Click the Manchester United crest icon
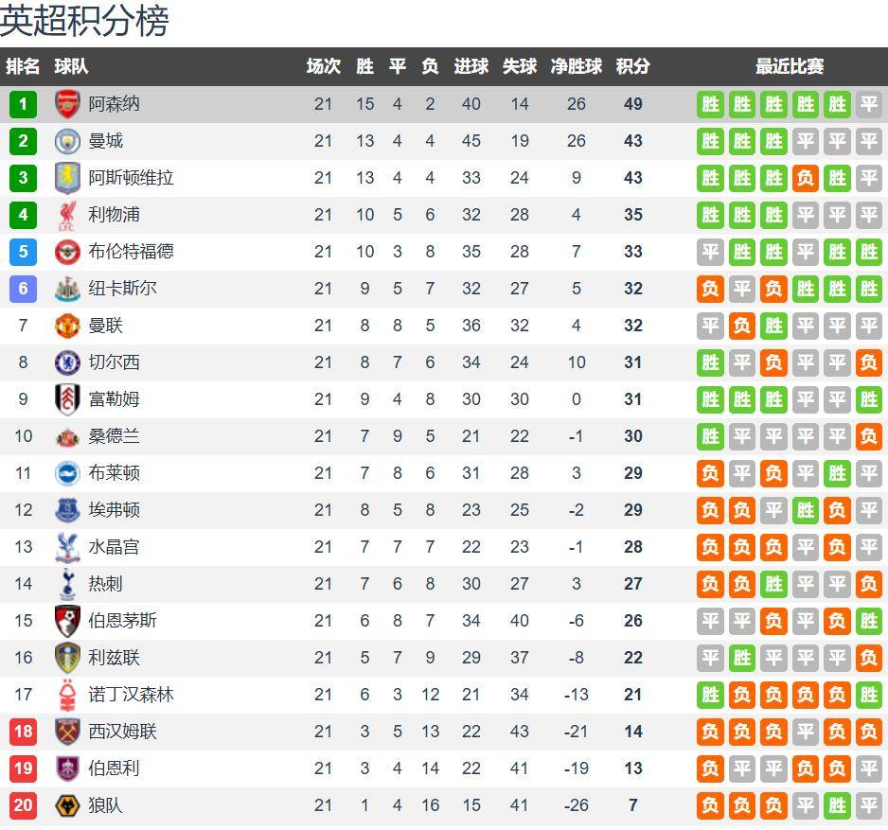The image size is (888, 830). click(67, 326)
